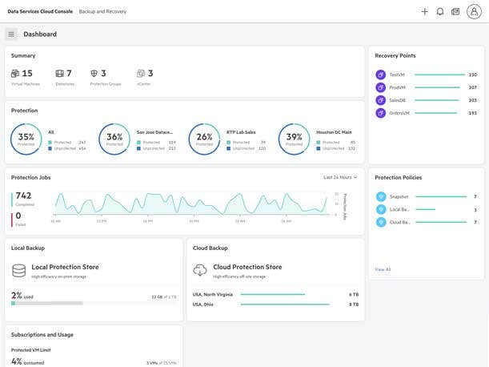
Task: Click the Datastores summary icon
Action: [59, 74]
